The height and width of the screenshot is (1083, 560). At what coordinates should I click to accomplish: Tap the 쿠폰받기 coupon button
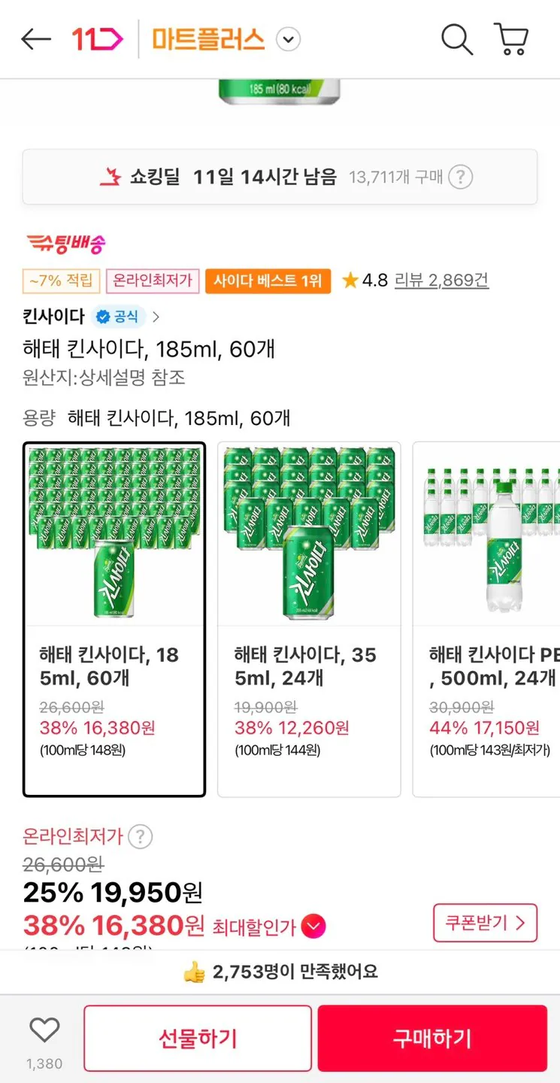(x=485, y=923)
